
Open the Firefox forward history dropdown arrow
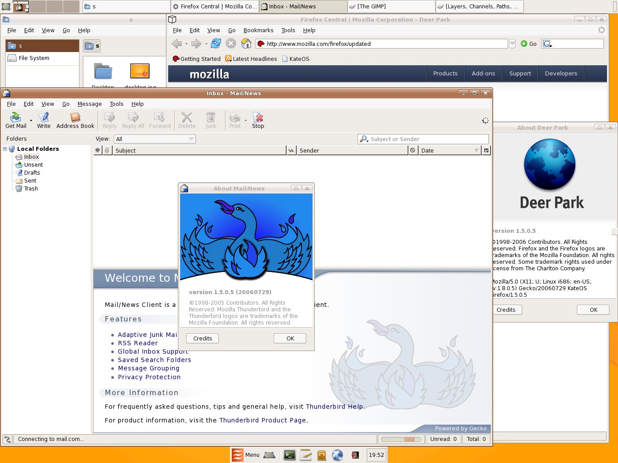pos(206,44)
